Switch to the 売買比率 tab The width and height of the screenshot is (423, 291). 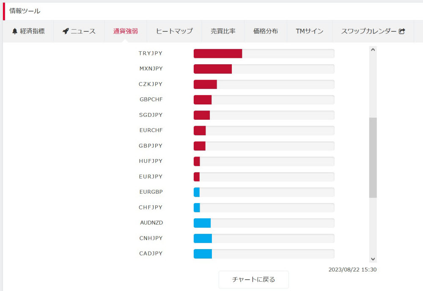coord(223,31)
